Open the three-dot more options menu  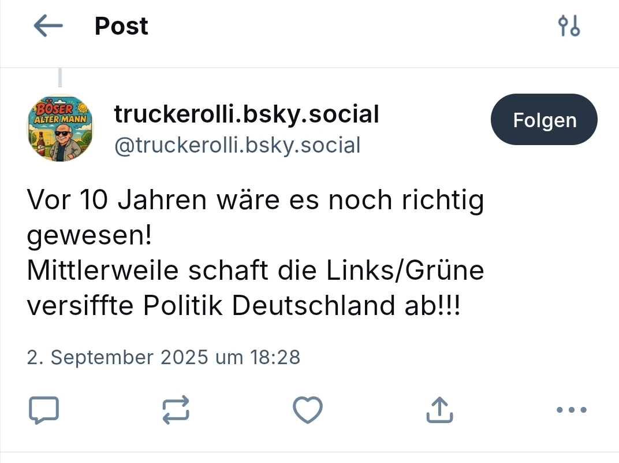571,410
